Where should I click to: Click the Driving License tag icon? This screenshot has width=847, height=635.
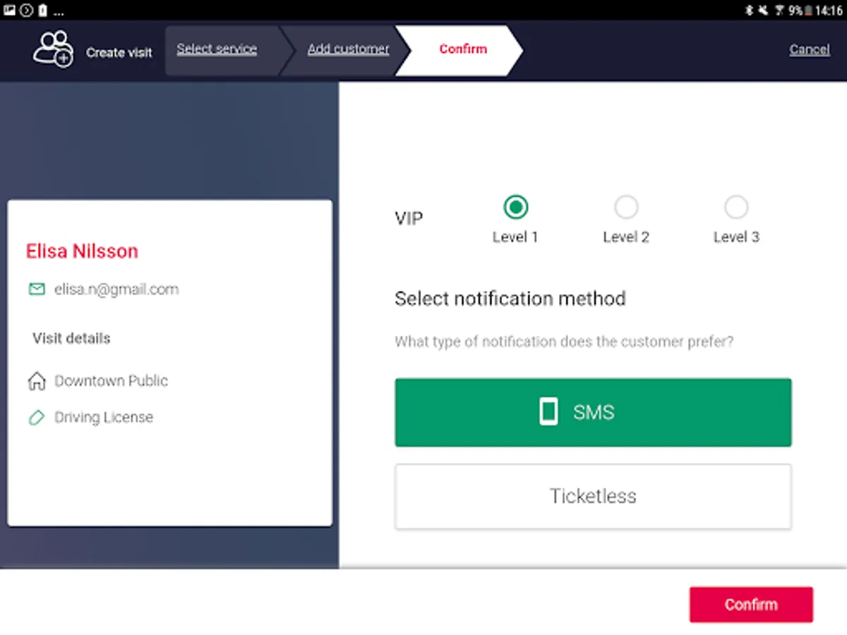coord(36,418)
